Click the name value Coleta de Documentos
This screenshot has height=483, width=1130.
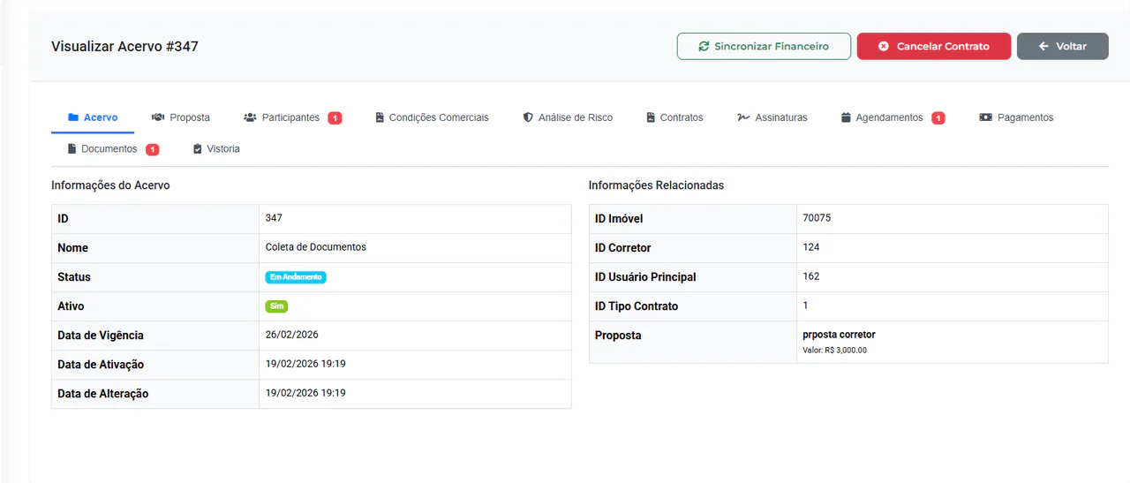(x=316, y=247)
